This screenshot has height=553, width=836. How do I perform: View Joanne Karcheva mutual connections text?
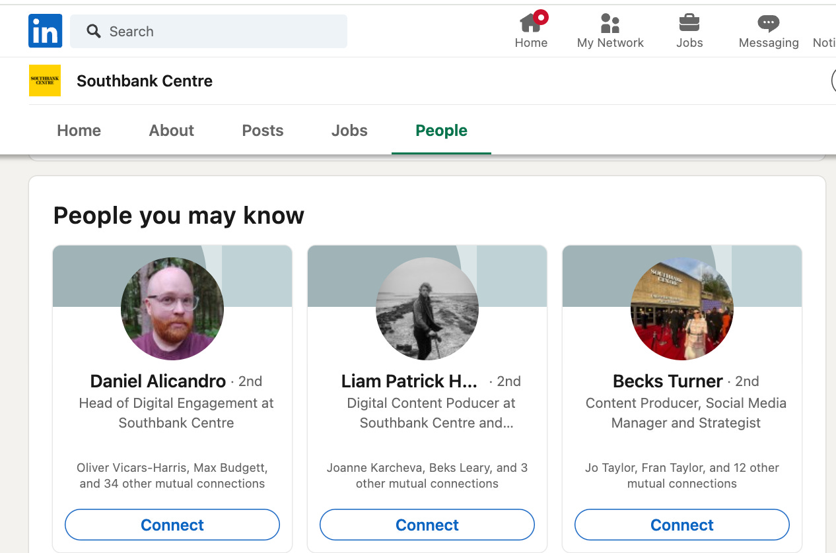[x=427, y=475]
